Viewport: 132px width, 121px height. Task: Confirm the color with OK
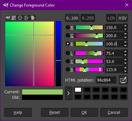point(84,112)
